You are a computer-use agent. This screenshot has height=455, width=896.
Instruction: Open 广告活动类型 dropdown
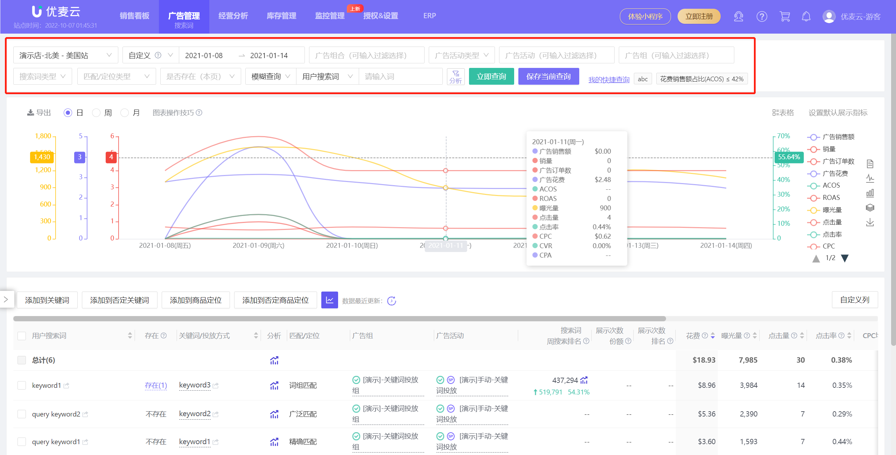click(x=462, y=55)
